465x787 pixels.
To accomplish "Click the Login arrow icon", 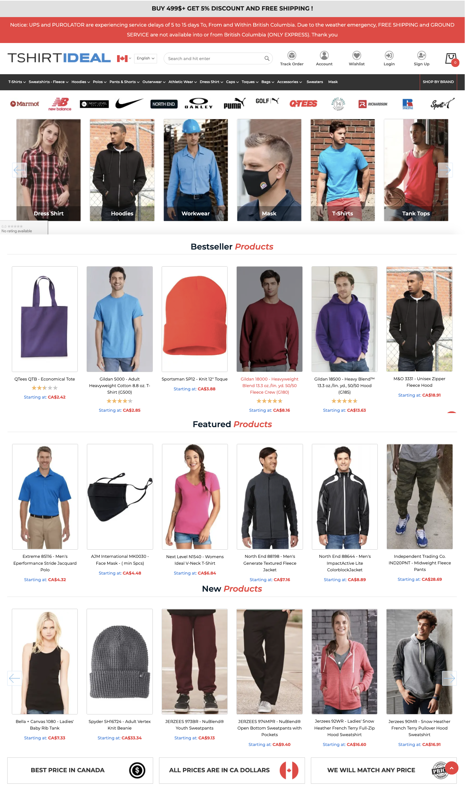I will tap(389, 55).
